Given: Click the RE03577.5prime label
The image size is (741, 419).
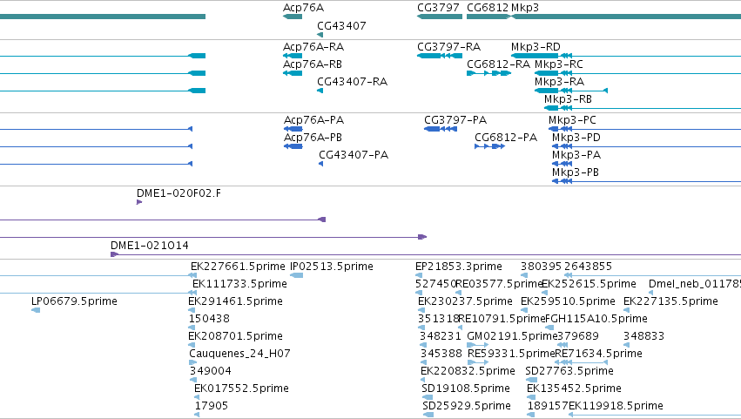Looking at the screenshot, I should (x=499, y=284).
